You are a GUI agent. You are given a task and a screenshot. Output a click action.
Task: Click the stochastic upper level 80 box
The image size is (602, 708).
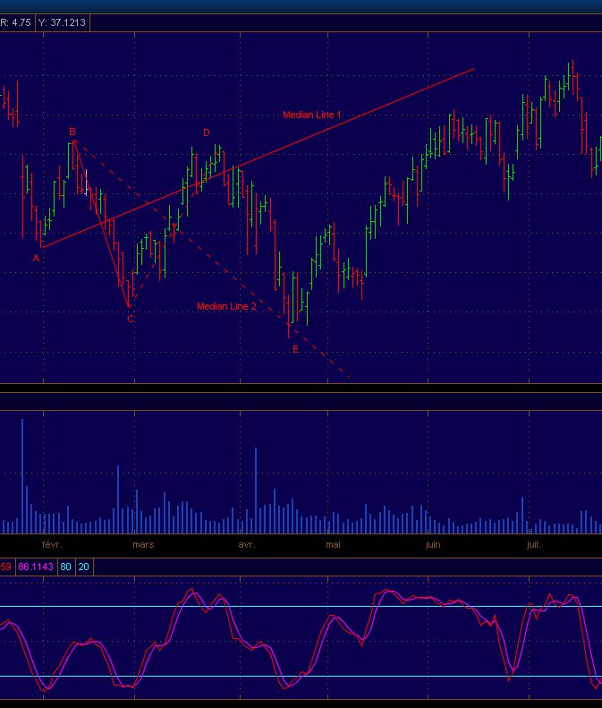pyautogui.click(x=66, y=567)
